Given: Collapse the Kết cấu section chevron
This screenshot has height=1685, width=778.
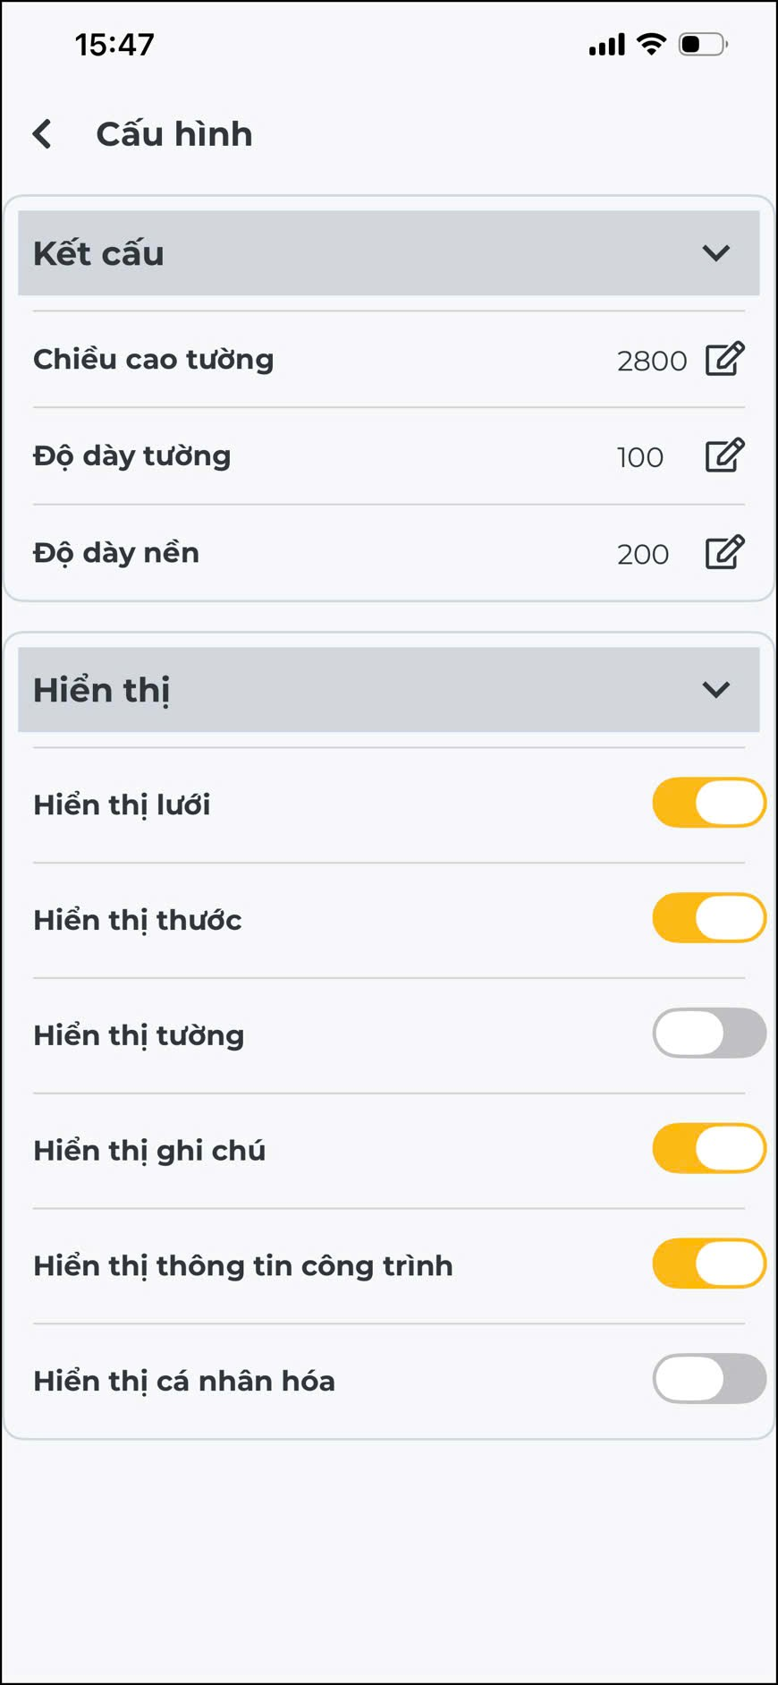Looking at the screenshot, I should click(x=715, y=253).
